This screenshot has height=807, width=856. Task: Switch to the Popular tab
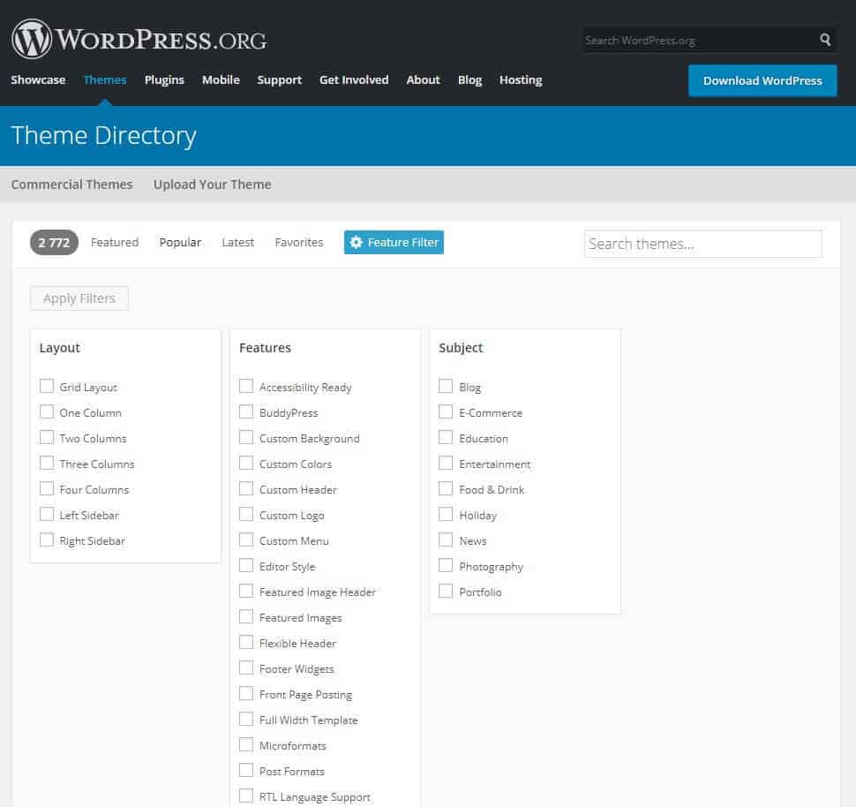(x=180, y=242)
